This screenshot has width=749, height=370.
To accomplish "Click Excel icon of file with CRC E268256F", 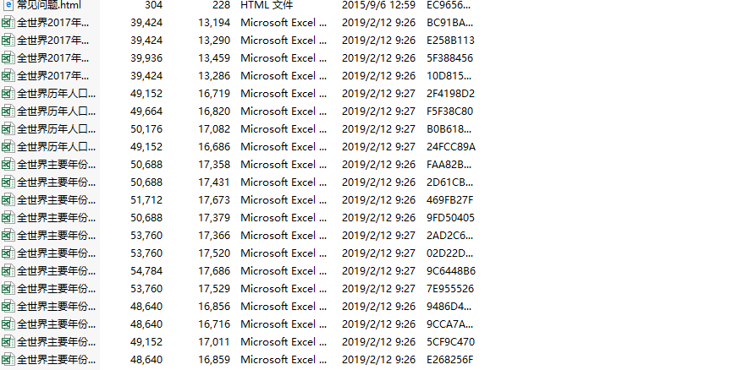I will pyautogui.click(x=8, y=360).
